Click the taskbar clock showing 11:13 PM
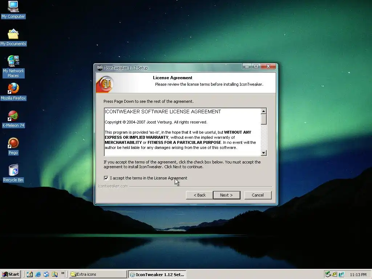The height and width of the screenshot is (279, 372). 358,275
